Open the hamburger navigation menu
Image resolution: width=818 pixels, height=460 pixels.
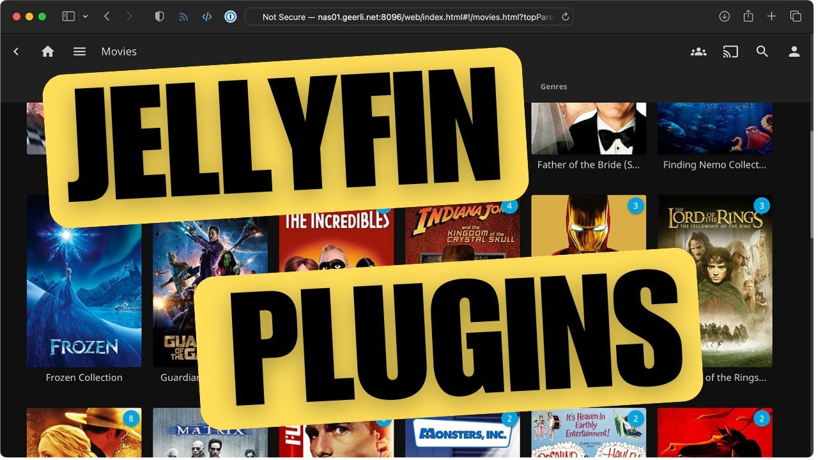[x=79, y=52]
